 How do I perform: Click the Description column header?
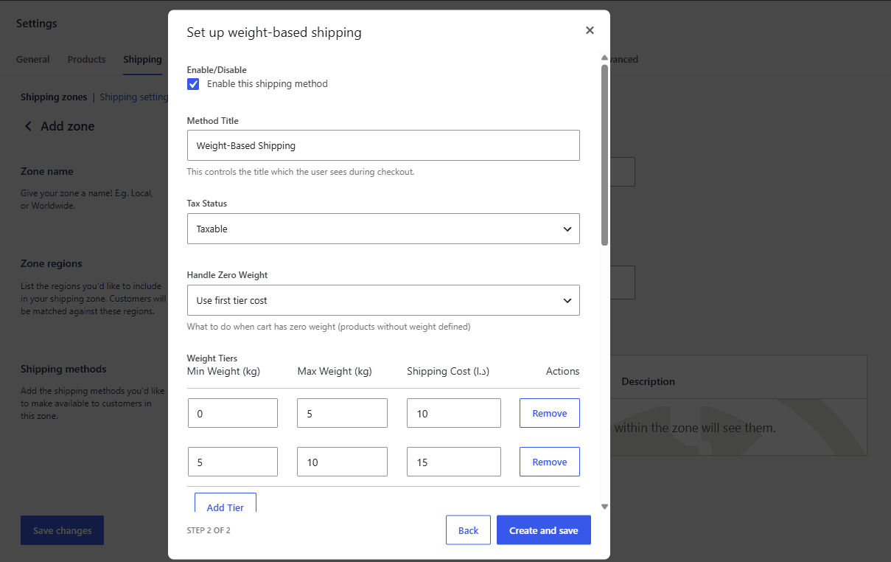point(648,381)
